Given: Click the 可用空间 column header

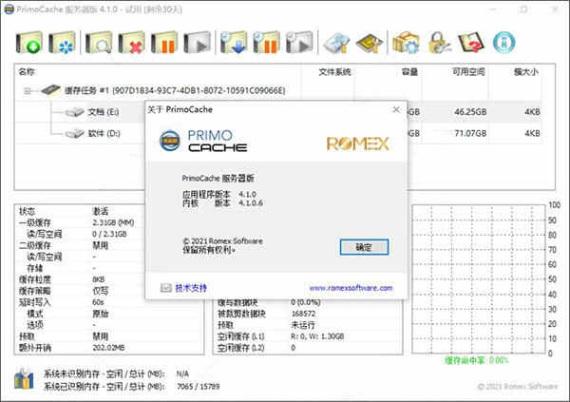Looking at the screenshot, I should pos(468,72).
